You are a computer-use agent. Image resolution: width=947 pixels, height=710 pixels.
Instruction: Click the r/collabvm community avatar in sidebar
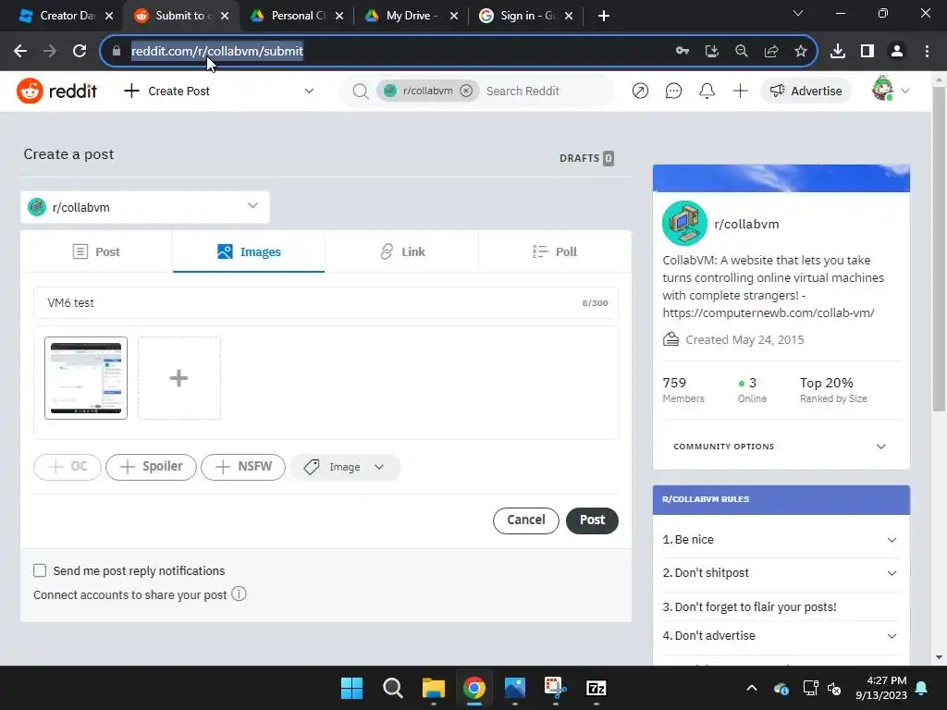point(685,224)
